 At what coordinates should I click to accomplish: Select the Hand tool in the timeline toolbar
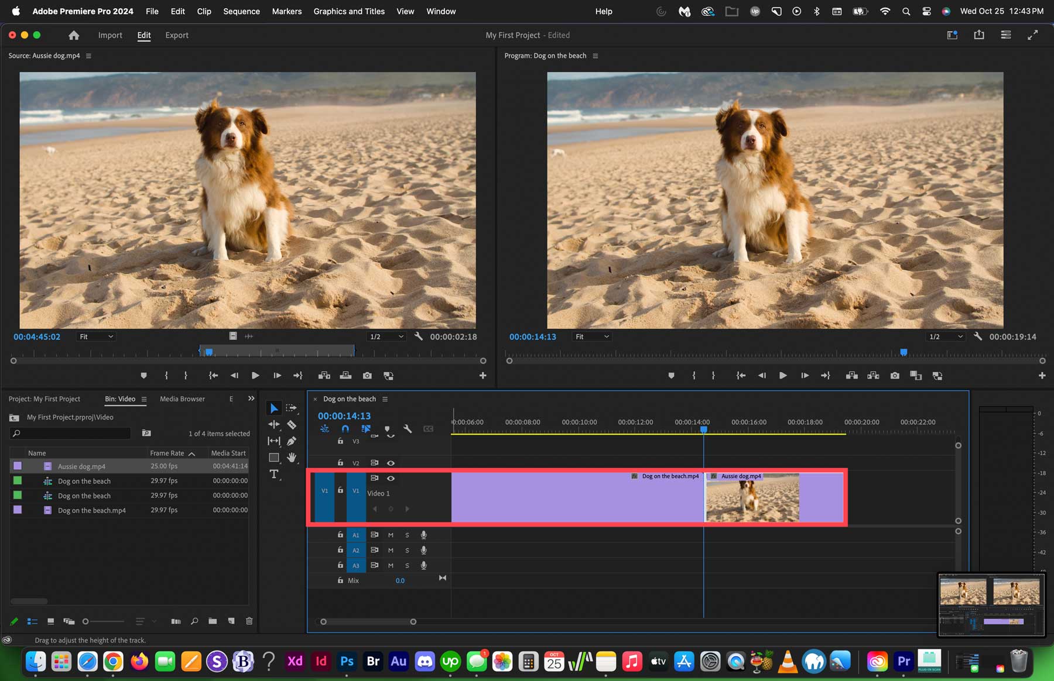pos(291,458)
